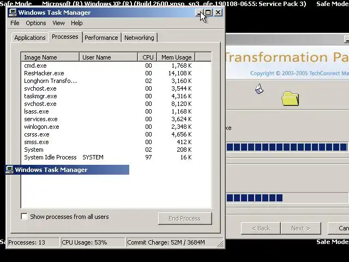
Task: Click the Task Manager resize grip corner
Action: (220, 244)
